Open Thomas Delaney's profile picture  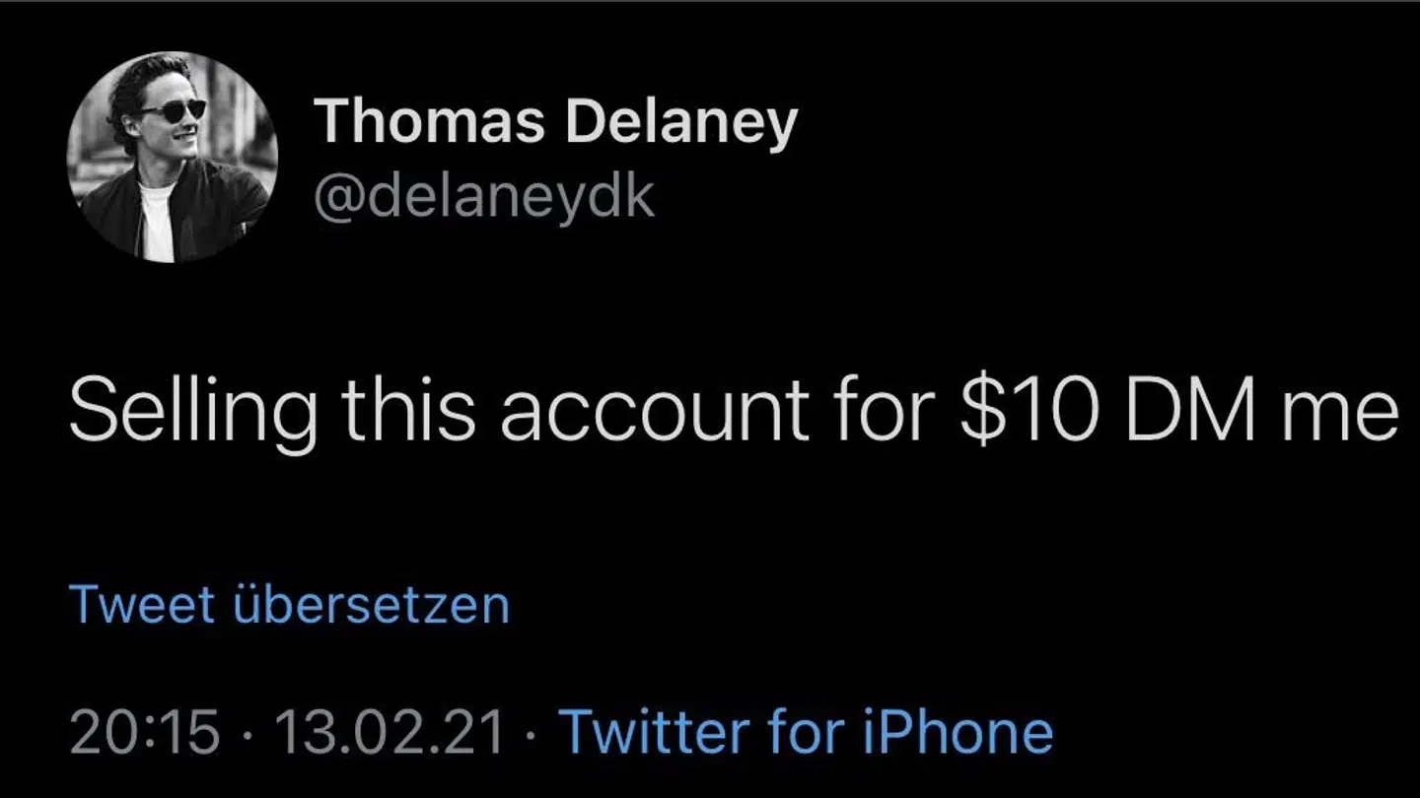(x=173, y=158)
